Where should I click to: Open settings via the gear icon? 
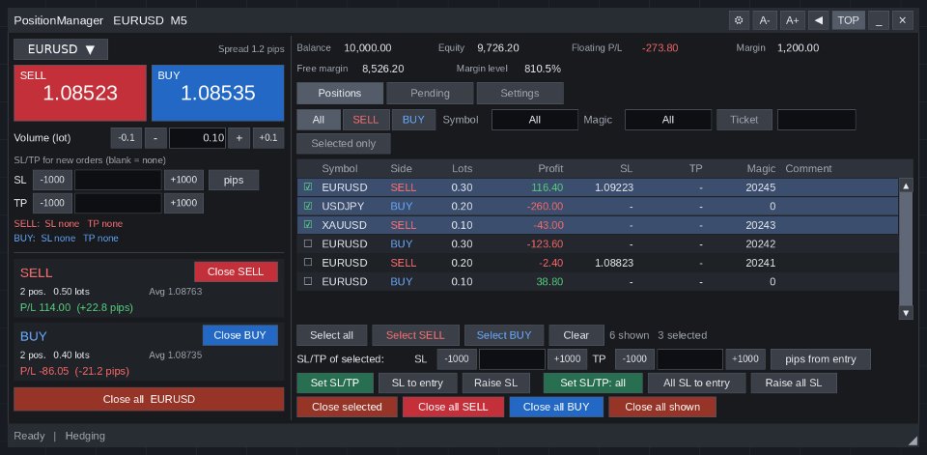pos(739,20)
